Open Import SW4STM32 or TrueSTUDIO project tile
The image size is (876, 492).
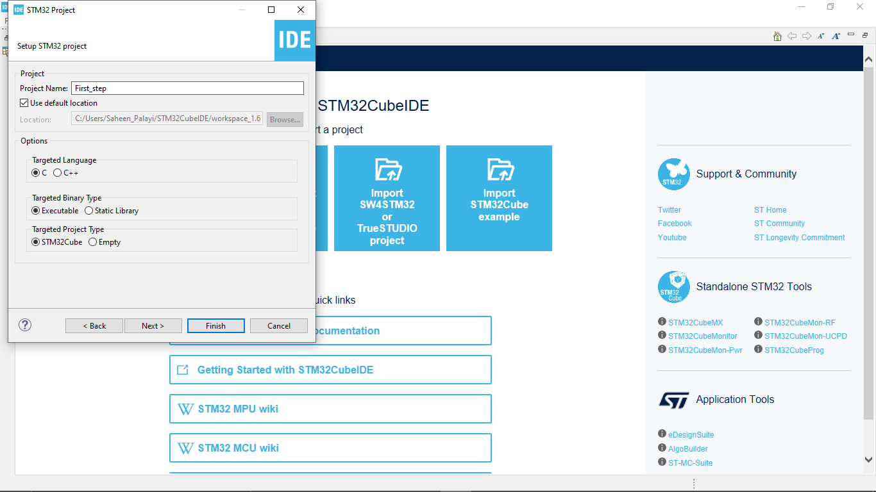tap(387, 198)
